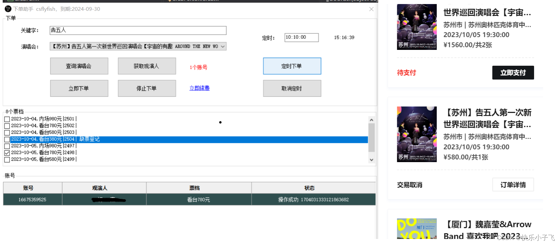Image resolution: width=560 pixels, height=244 pixels.
Task: Check the 2023-10-05 看台580元 ticket box
Action: click(x=7, y=159)
